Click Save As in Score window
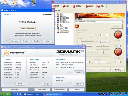This screenshot has width=128, height=96. tap(14, 41)
